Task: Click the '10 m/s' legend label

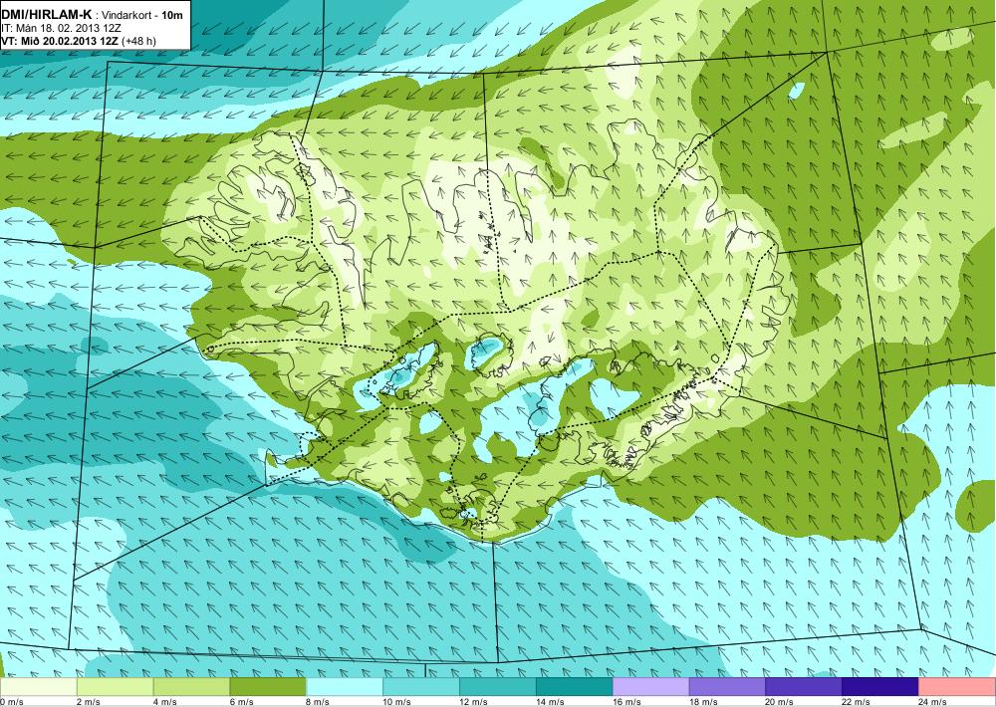Action: 397,702
